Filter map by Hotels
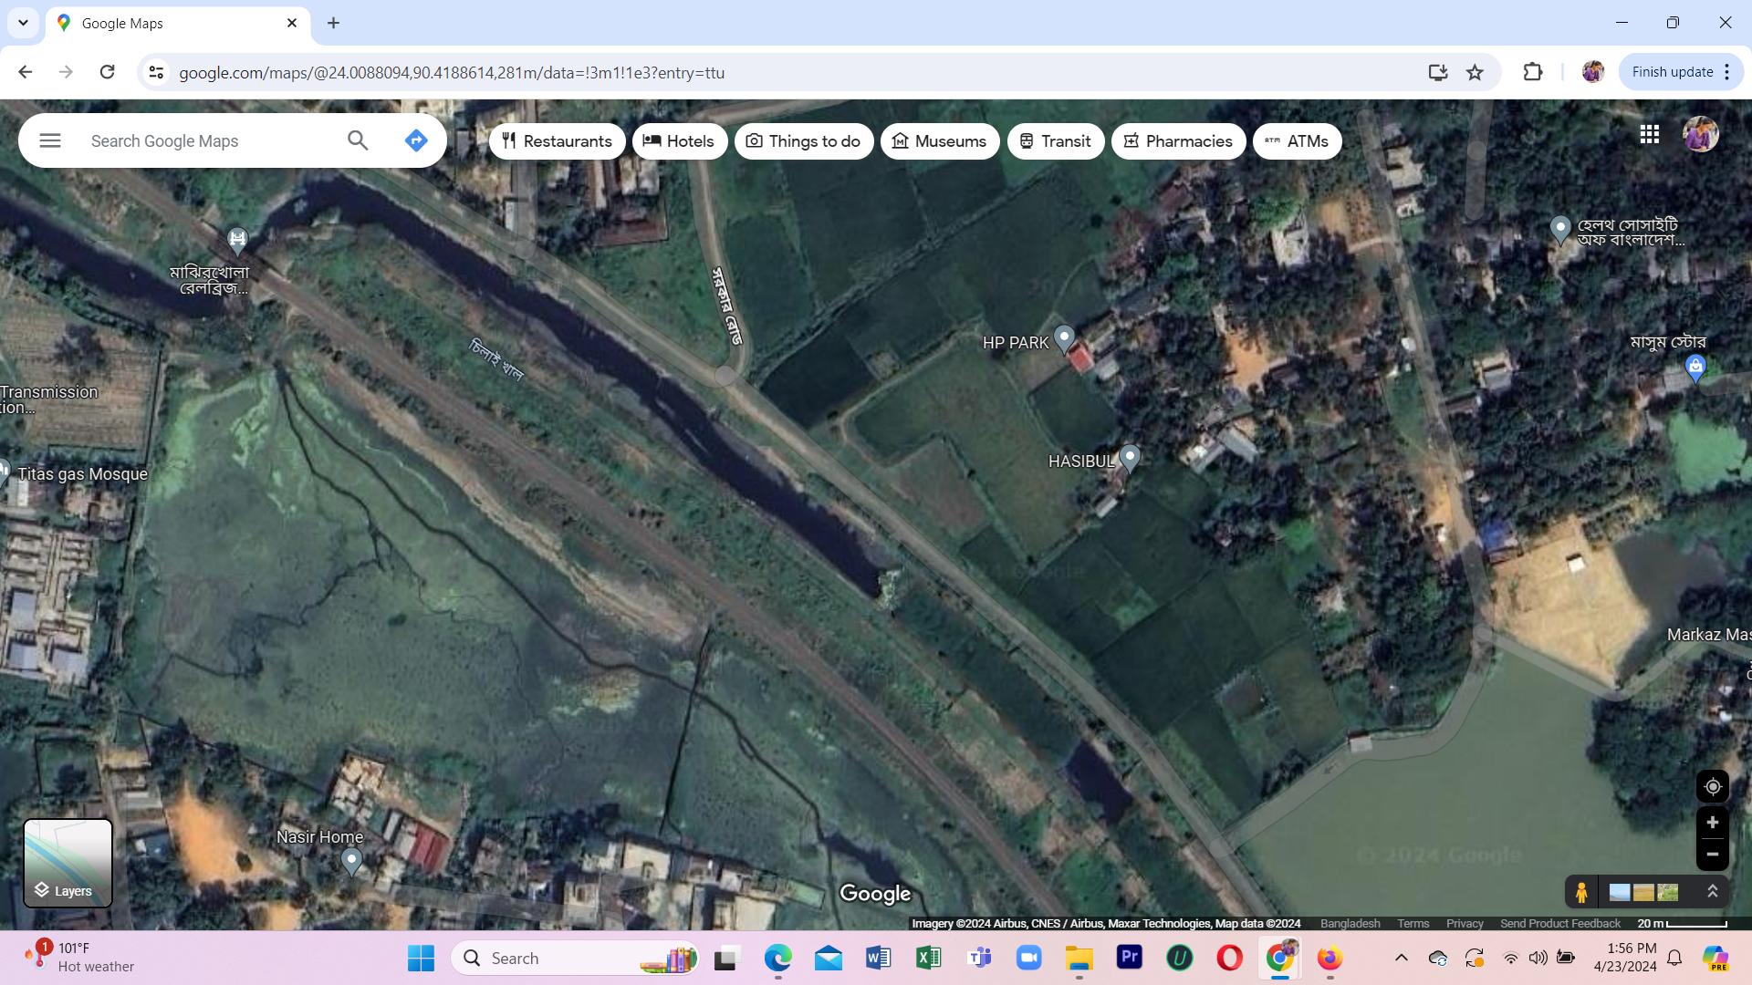1752x985 pixels. tap(679, 141)
